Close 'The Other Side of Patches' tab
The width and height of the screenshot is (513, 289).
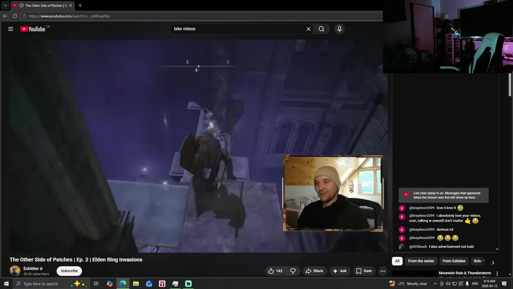(71, 6)
